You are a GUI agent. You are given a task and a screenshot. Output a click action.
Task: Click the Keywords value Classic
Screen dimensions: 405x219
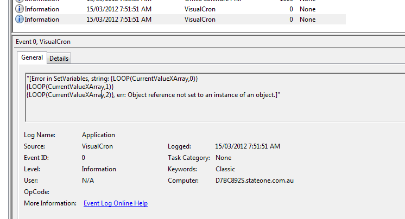tap(225, 169)
